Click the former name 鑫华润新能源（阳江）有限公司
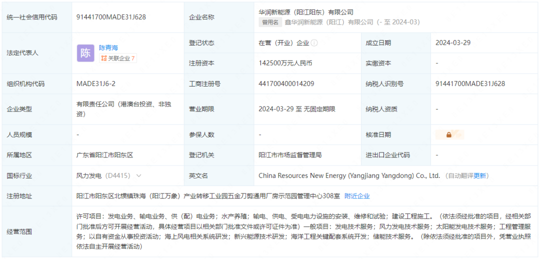The height and width of the screenshot is (259, 540). [x=328, y=22]
